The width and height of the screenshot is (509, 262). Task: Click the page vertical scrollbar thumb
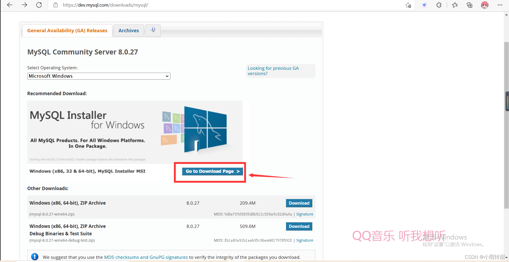(x=506, y=125)
